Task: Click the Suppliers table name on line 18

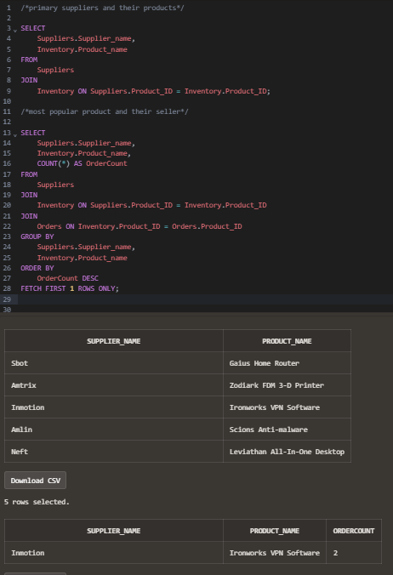Action: coord(55,185)
